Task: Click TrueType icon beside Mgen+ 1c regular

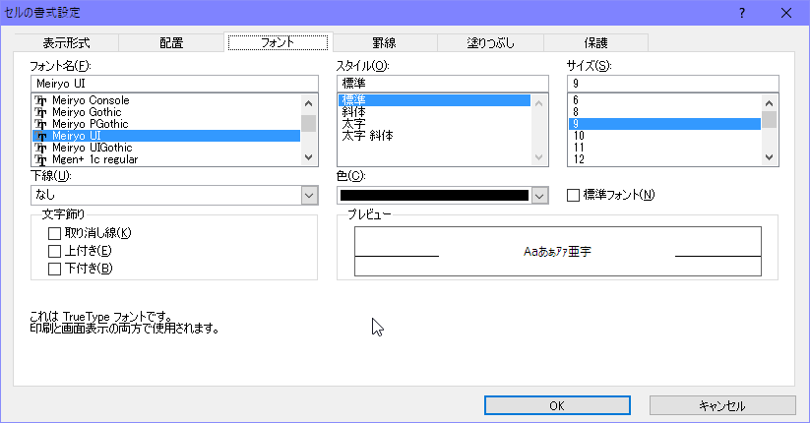Action: pos(40,159)
